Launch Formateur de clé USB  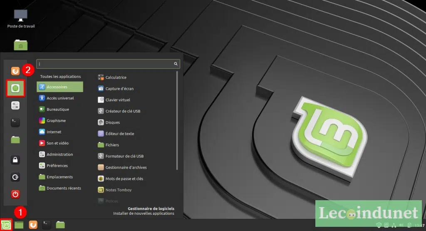pos(121,156)
